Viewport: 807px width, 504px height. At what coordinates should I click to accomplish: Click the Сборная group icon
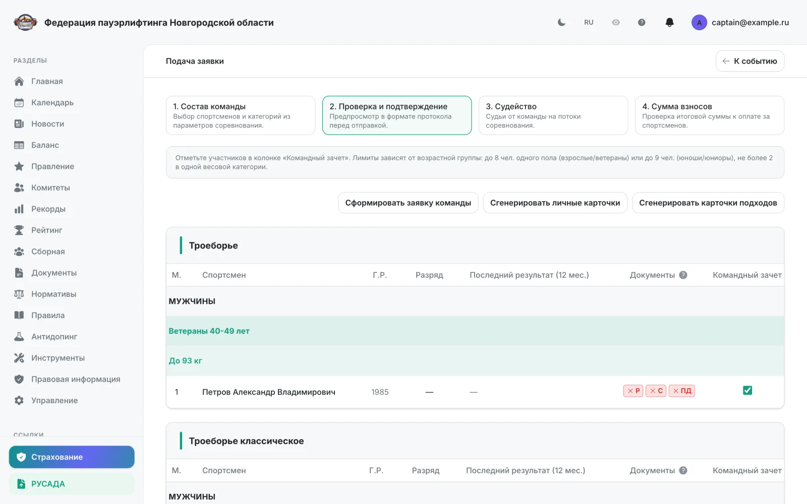point(19,251)
